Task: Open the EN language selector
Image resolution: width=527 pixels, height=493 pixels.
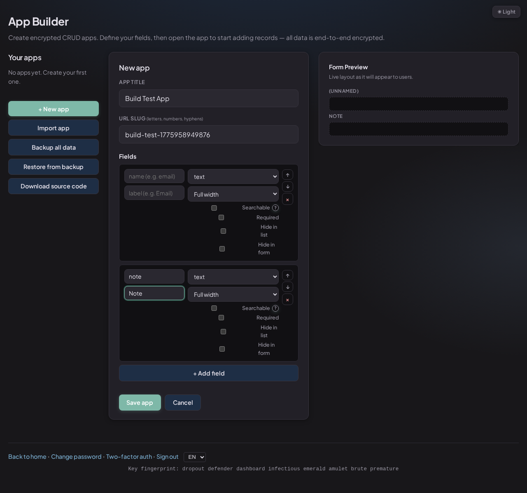Action: (x=194, y=457)
